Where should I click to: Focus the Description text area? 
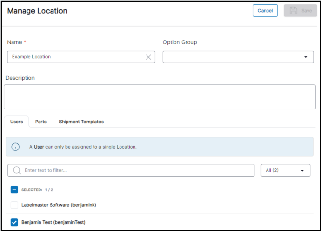tap(160, 97)
